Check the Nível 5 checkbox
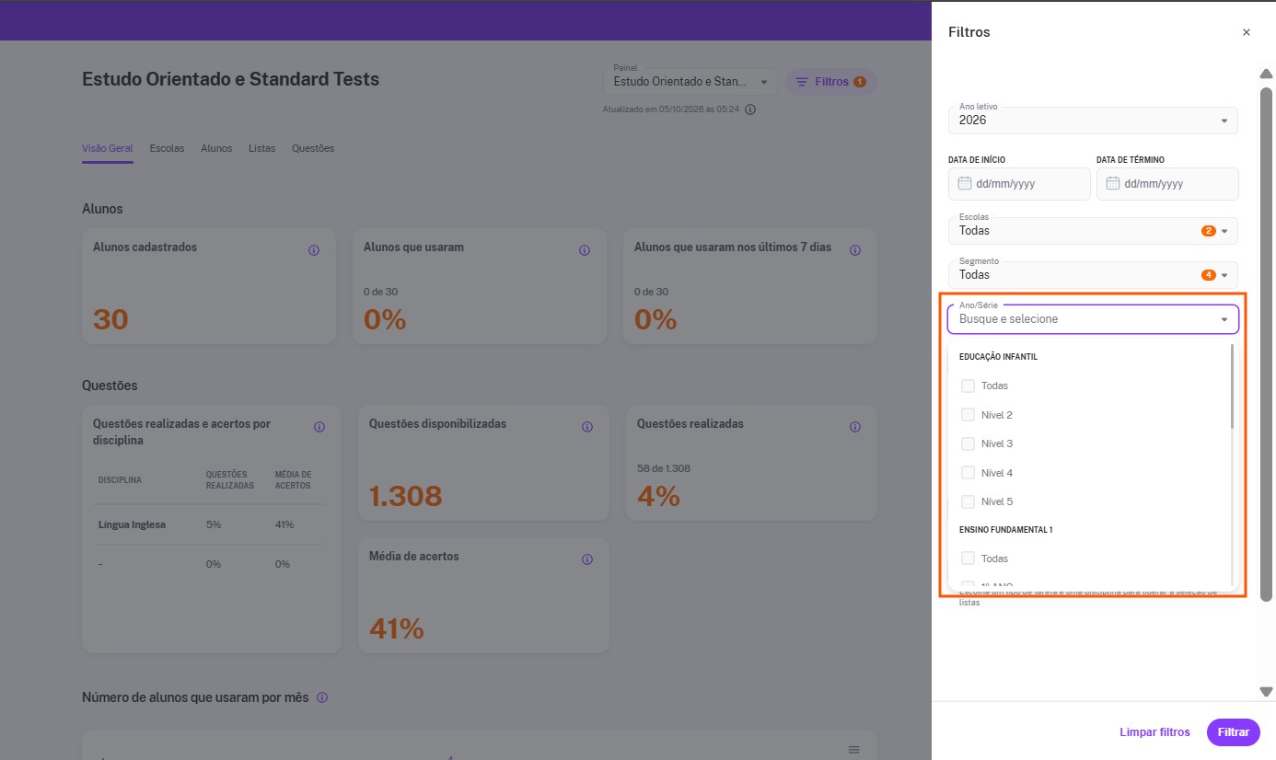 pos(968,501)
